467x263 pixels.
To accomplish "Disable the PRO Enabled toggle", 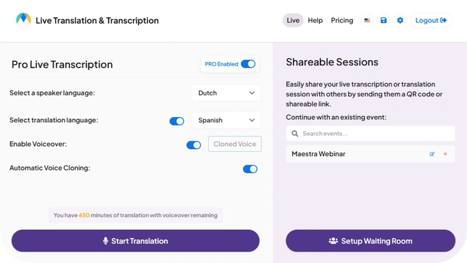I will point(248,64).
